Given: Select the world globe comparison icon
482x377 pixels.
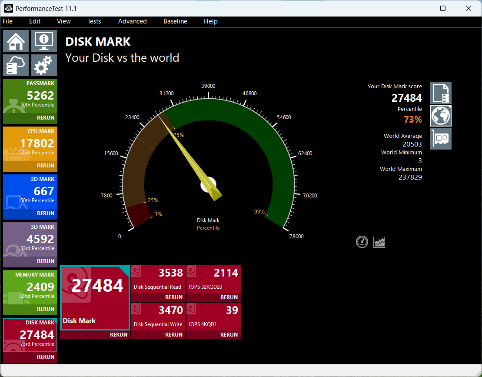Looking at the screenshot, I should pyautogui.click(x=441, y=116).
